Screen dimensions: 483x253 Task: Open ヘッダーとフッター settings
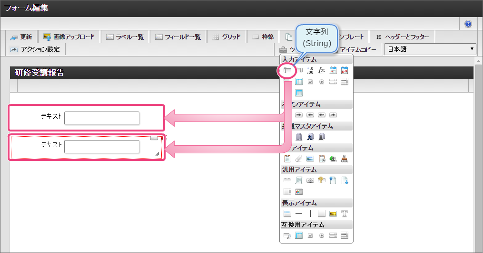point(403,37)
